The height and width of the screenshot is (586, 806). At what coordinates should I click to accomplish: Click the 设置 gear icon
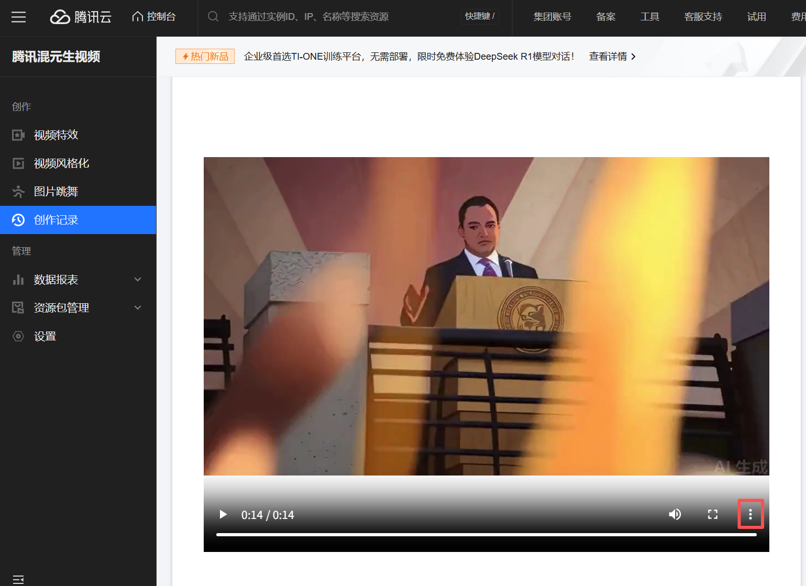pos(18,336)
